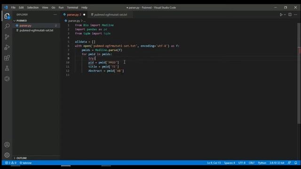The image size is (301, 169).
Task: Open the Explorer view in the activity bar
Action: (7, 16)
